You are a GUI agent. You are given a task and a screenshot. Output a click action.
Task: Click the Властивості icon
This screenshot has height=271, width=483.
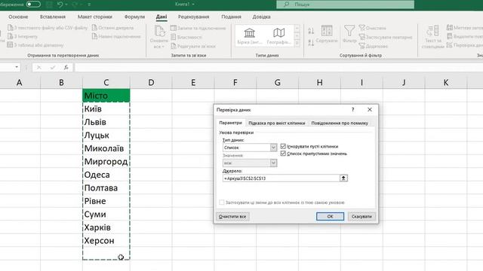pyautogui.click(x=174, y=37)
